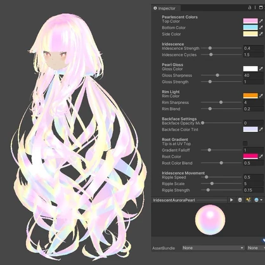
Task: Click the Gloss Sharpness value field
Action: [254, 75]
